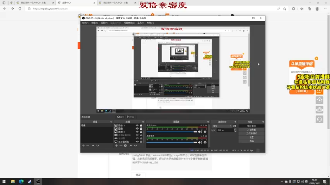The height and width of the screenshot is (185, 330).
Task: Add a new scene with plus icon
Action: coord(83,146)
